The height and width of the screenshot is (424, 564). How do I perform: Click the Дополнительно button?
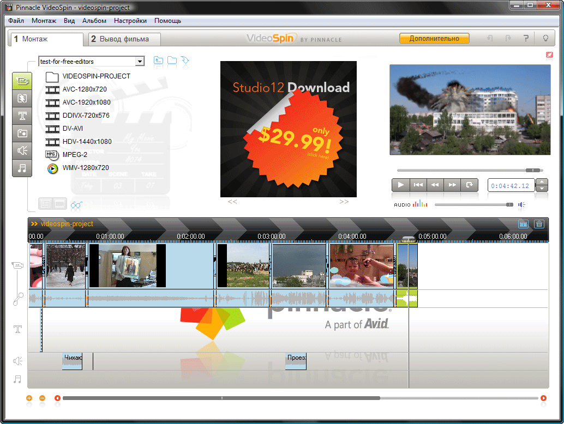[434, 39]
